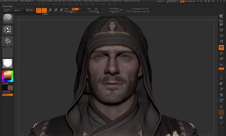This screenshot has height=136, width=226.
Task: Toggle Persp perspective button
Action: pos(221,47)
